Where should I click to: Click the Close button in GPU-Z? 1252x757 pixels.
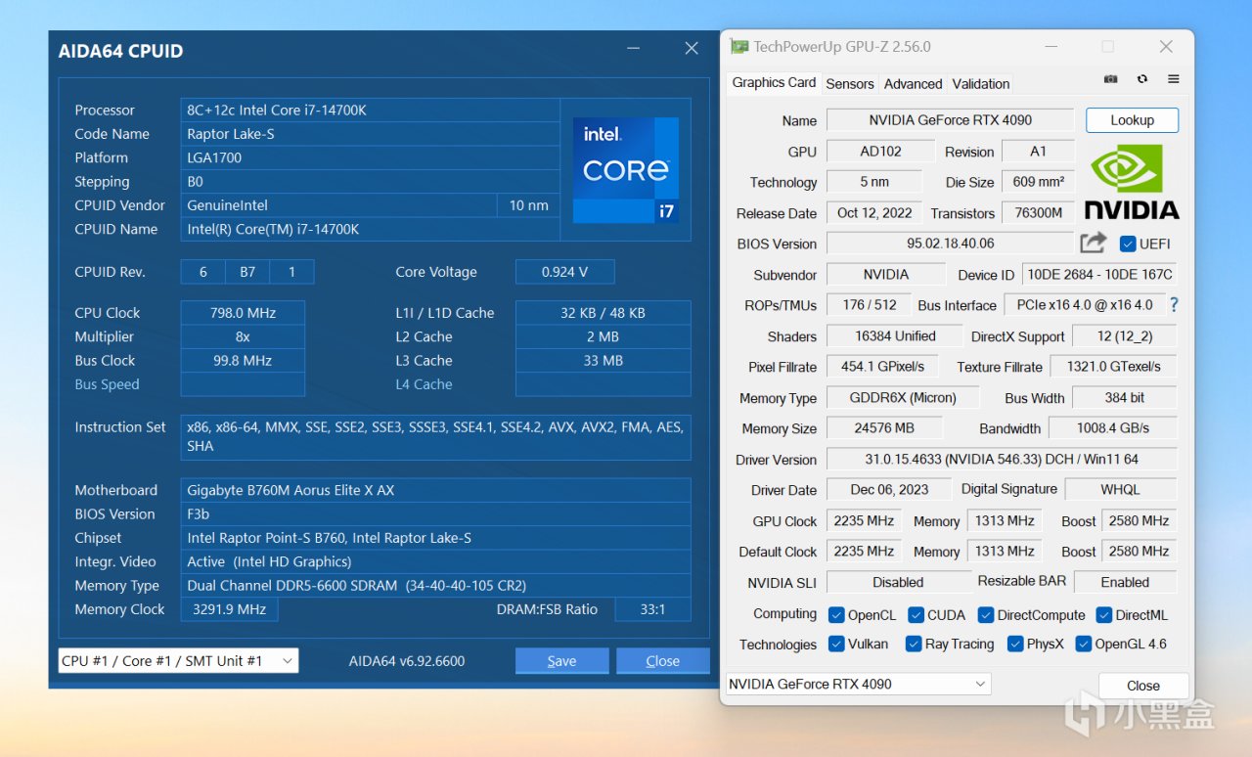click(1142, 686)
